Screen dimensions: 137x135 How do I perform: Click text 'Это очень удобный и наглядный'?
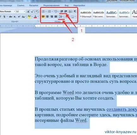click(x=68, y=76)
